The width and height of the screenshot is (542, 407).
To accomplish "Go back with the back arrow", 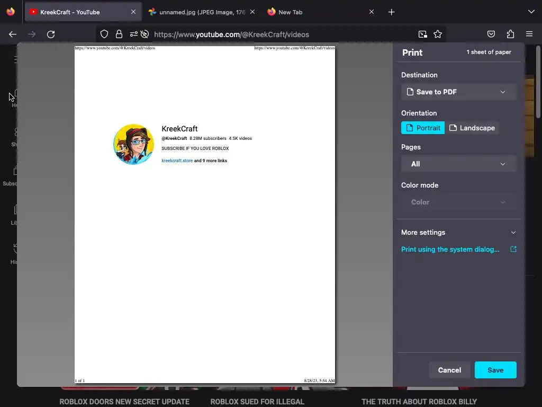I will [x=13, y=34].
